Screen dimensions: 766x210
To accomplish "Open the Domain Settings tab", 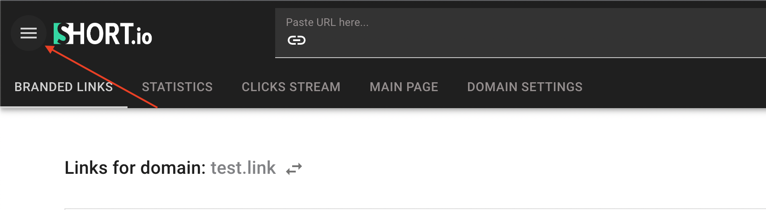I will (x=524, y=87).
